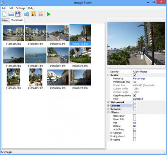Select thumbnail P1000418.JPG

58,35
